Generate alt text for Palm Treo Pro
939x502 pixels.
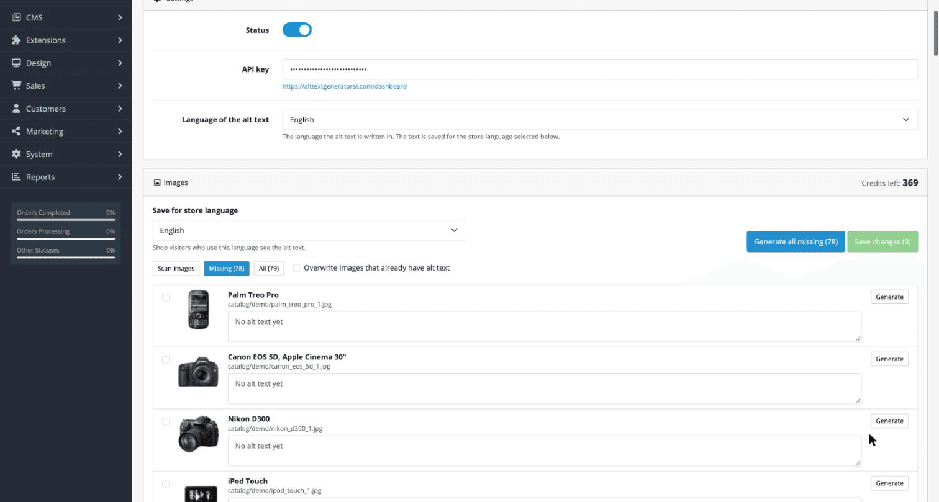pos(889,297)
